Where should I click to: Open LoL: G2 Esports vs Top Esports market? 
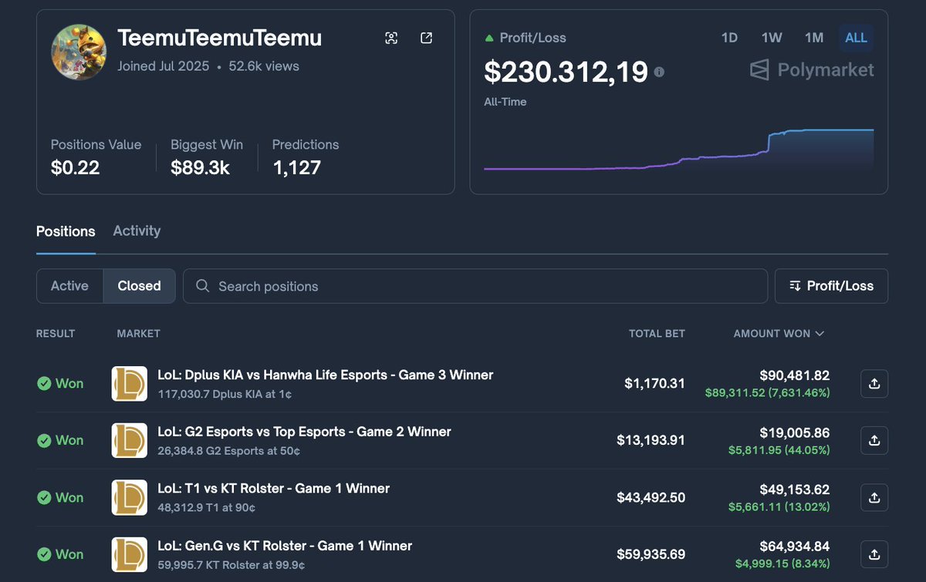[x=304, y=432]
